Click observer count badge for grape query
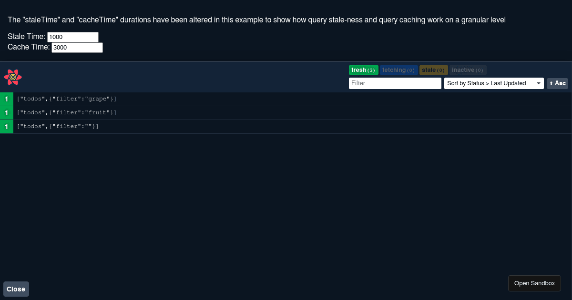572x300 pixels. coord(7,99)
